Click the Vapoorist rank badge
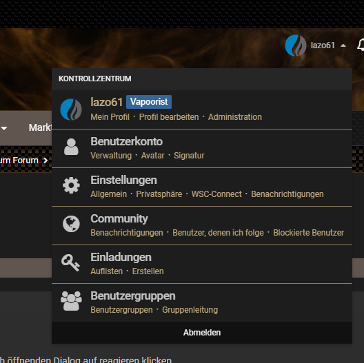This screenshot has width=364, height=363. tap(149, 102)
